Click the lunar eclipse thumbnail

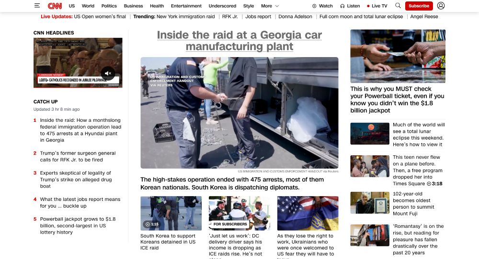370,134
